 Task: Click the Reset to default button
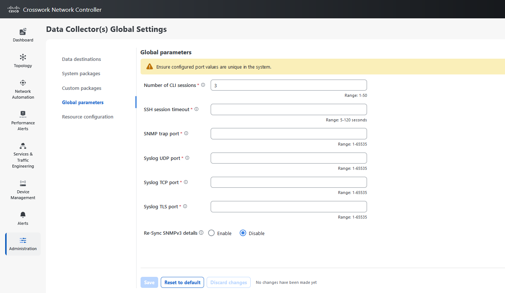click(x=182, y=282)
